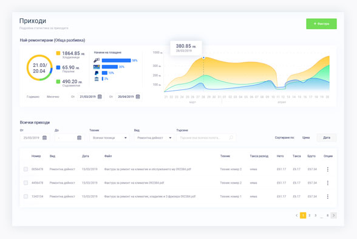This screenshot has width=357, height=239.
Task: Click the 10% payment progress bar
Action: click(x=104, y=73)
